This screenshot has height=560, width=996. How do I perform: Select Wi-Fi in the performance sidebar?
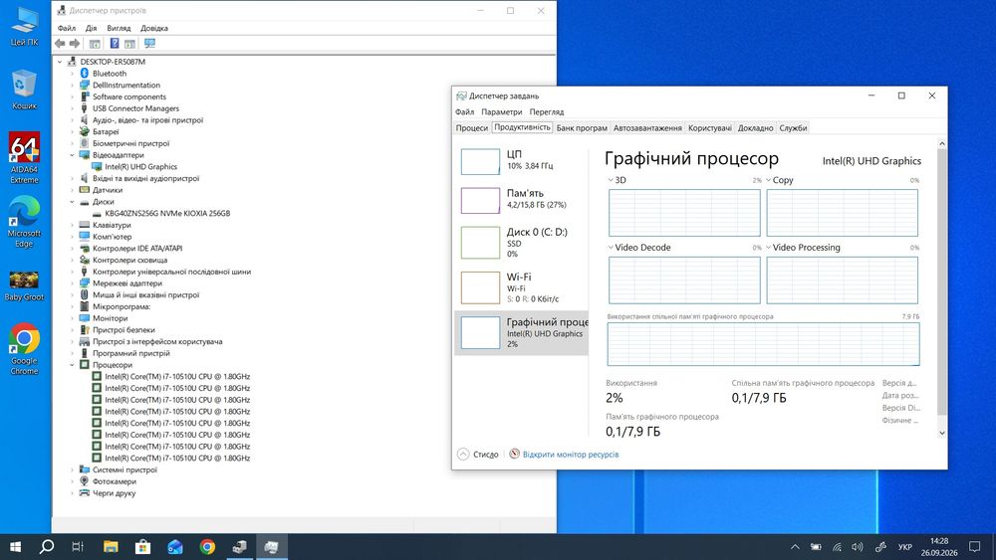tap(522, 287)
